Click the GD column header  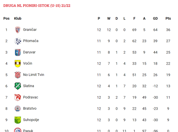155,18
